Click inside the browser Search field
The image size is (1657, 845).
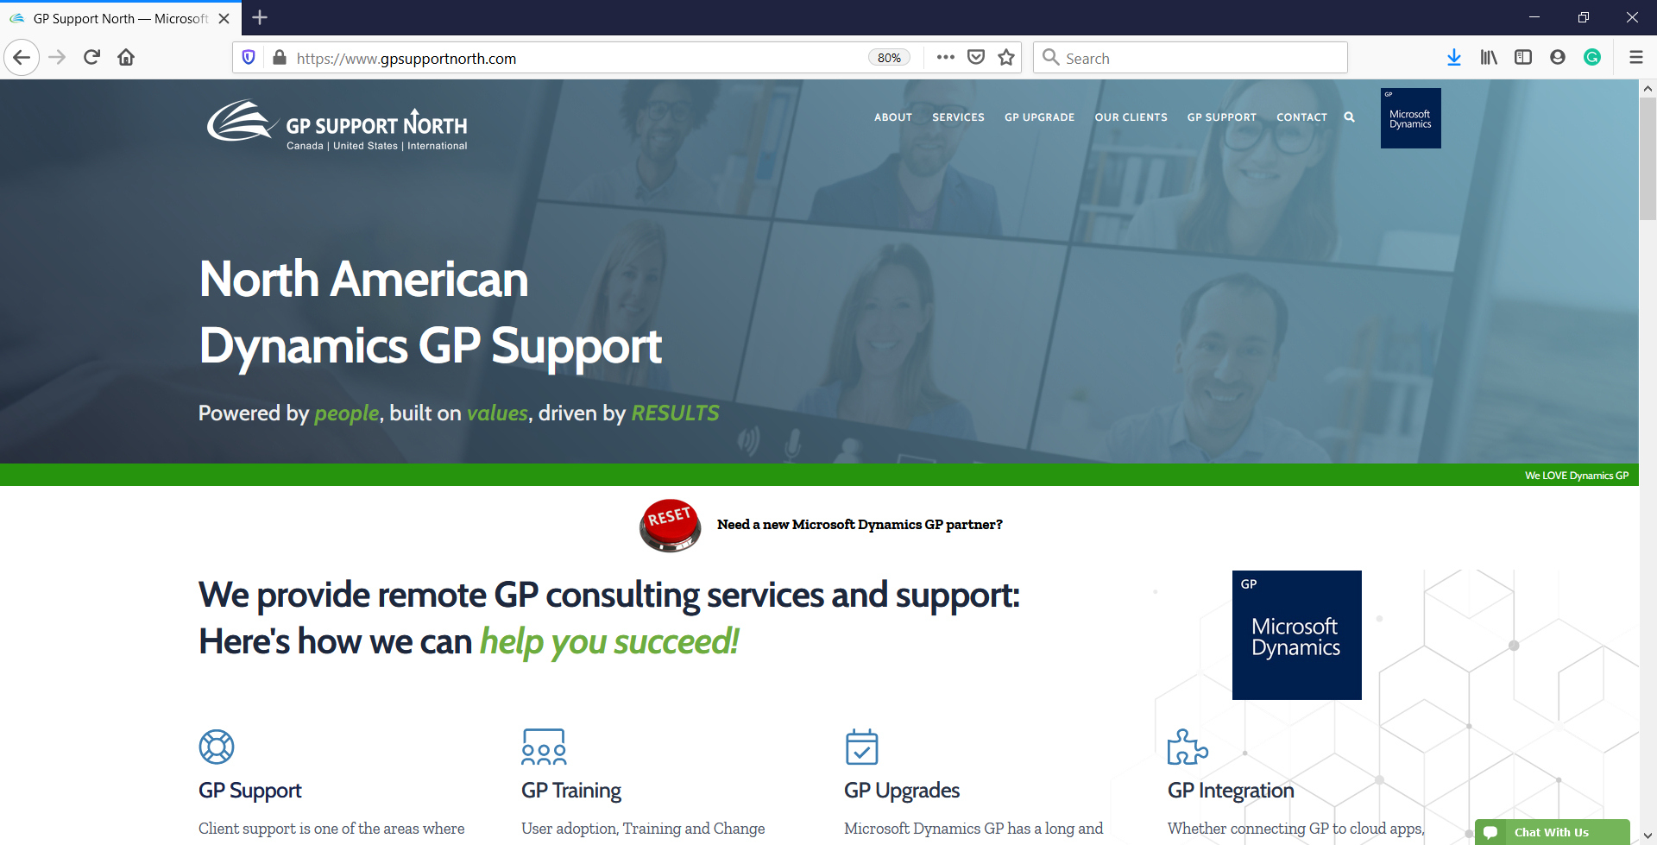click(x=1190, y=58)
